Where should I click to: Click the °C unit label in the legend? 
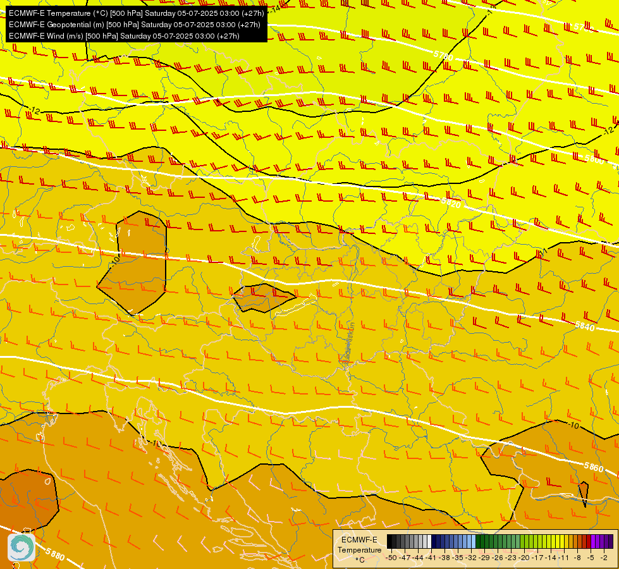[360, 560]
